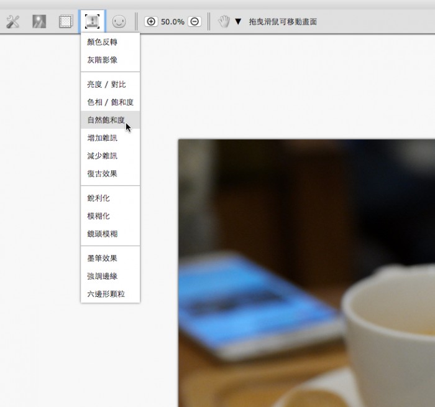Apply 復古效果 filter
This screenshot has height=407, width=435.
[110, 174]
